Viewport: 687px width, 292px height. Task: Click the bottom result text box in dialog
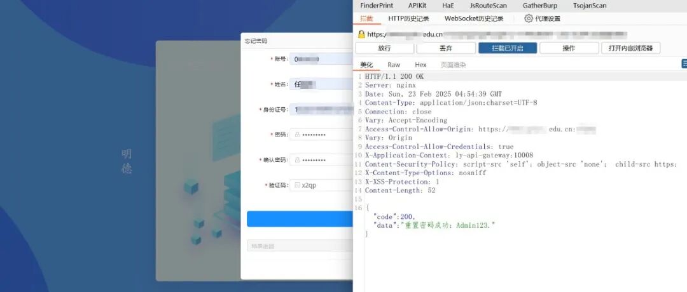300,246
